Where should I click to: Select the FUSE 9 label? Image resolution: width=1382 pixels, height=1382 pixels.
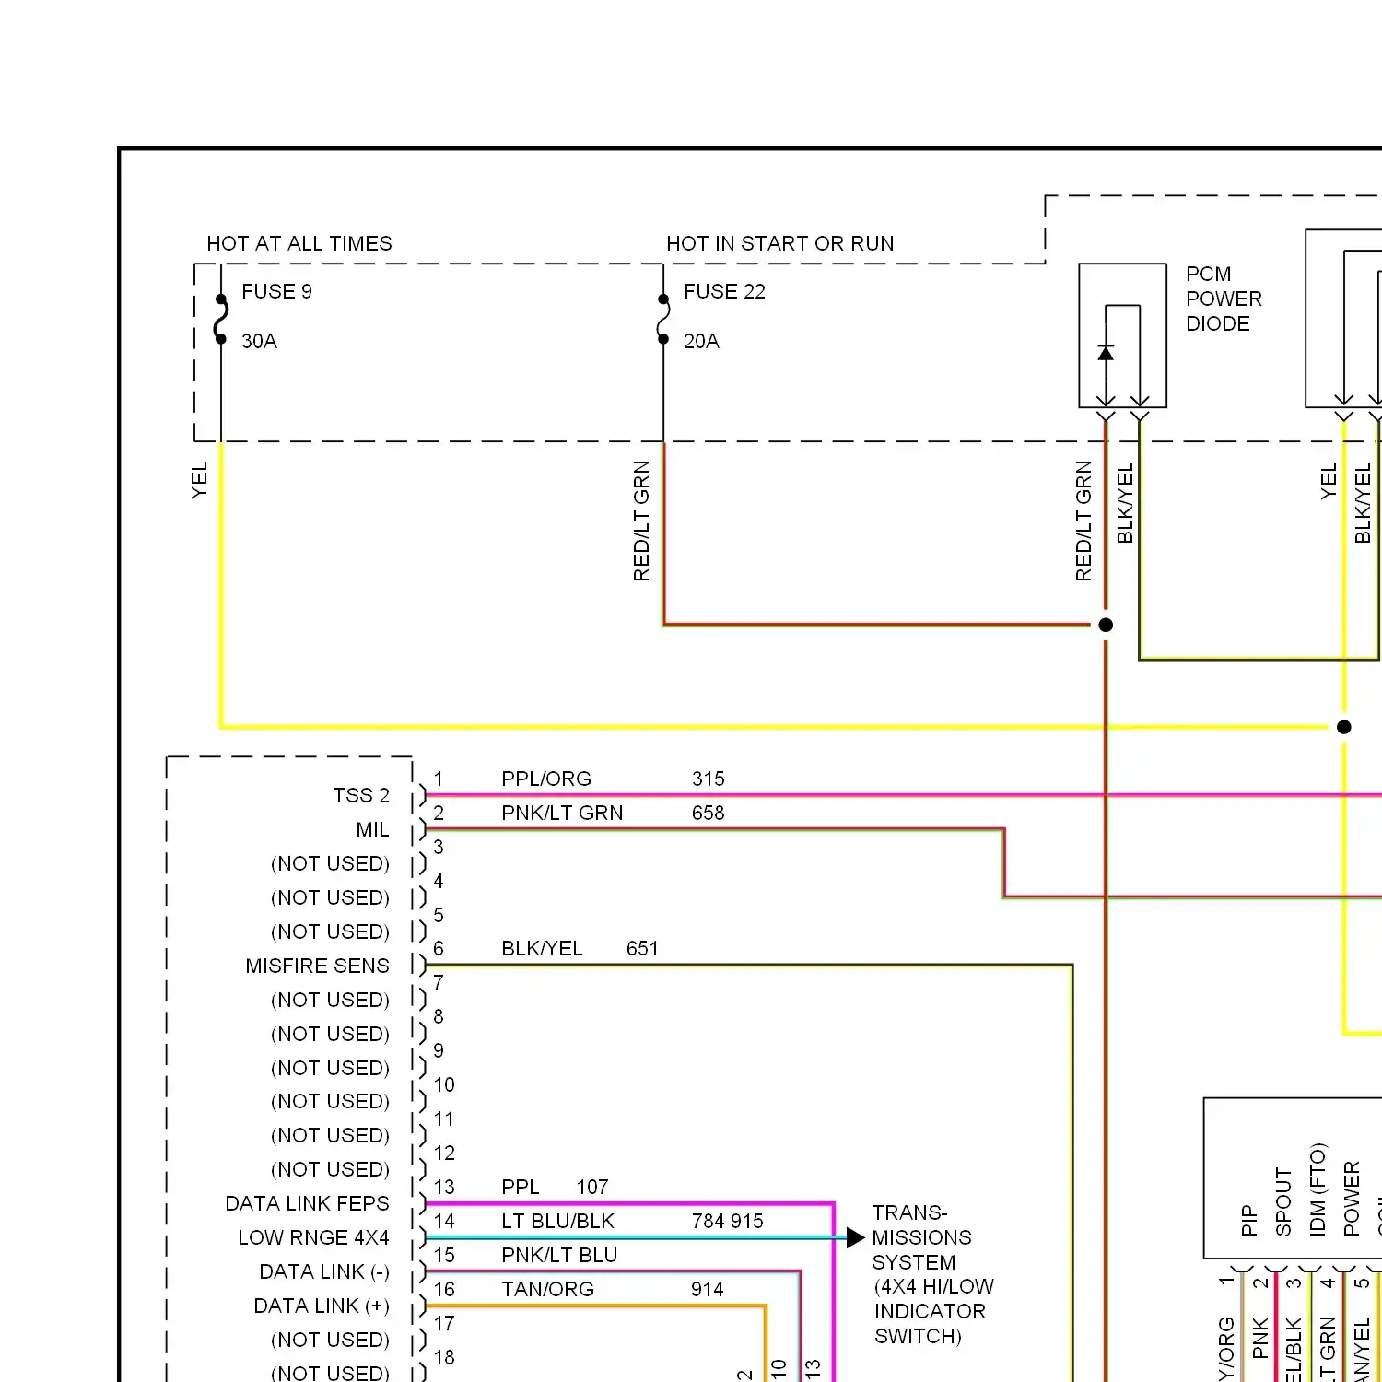[x=276, y=291]
